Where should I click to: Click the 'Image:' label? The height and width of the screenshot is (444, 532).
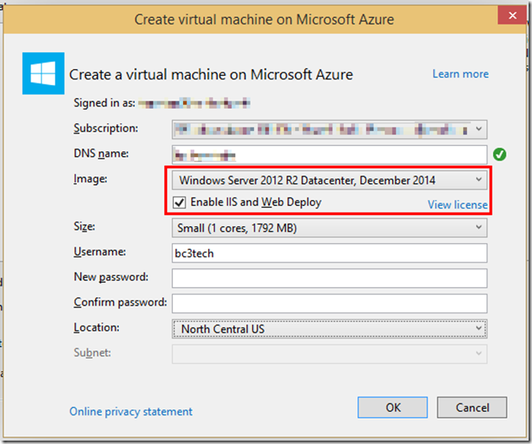(x=90, y=179)
